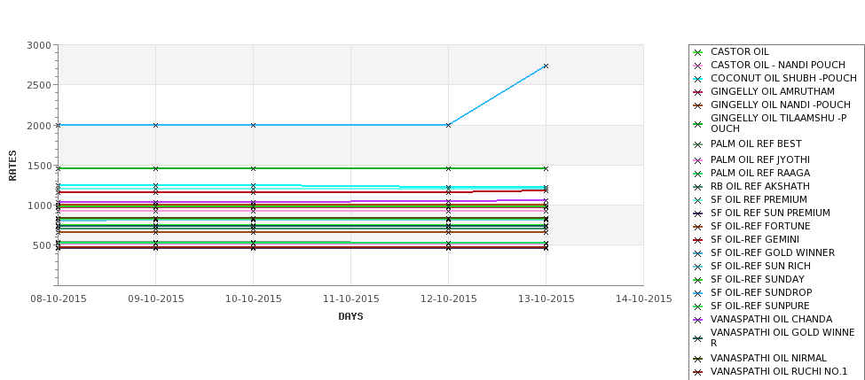The width and height of the screenshot is (865, 380).
Task: Click the green 1500-level data point on 09-10-2015
Action: (x=155, y=168)
